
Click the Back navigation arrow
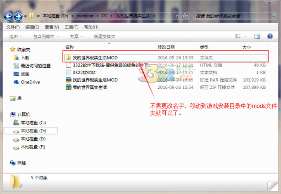click(x=8, y=16)
